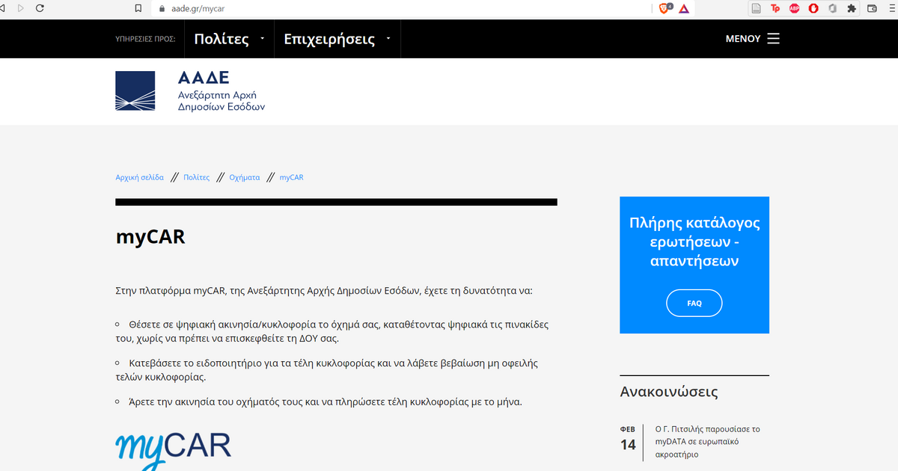
Task: Click the aade.gr/mycar address bar
Action: click(374, 8)
